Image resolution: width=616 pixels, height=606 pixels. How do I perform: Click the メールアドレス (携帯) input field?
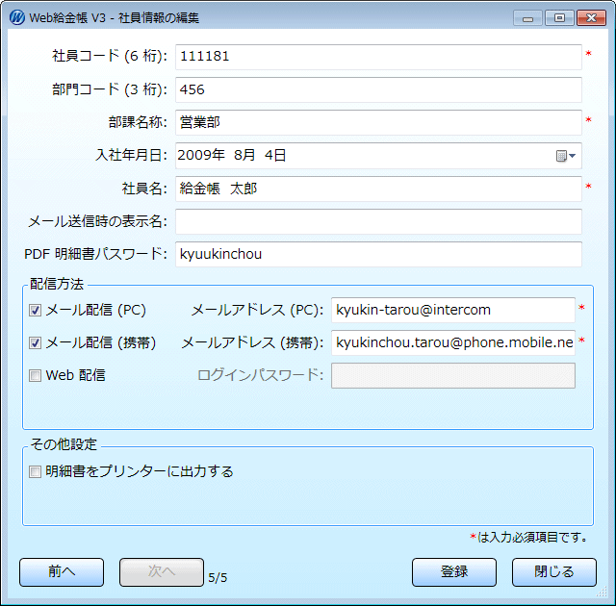click(x=452, y=342)
